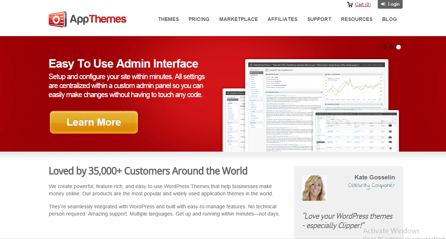This screenshot has height=239, width=446.
Task: Go to the Blog page
Action: [389, 19]
